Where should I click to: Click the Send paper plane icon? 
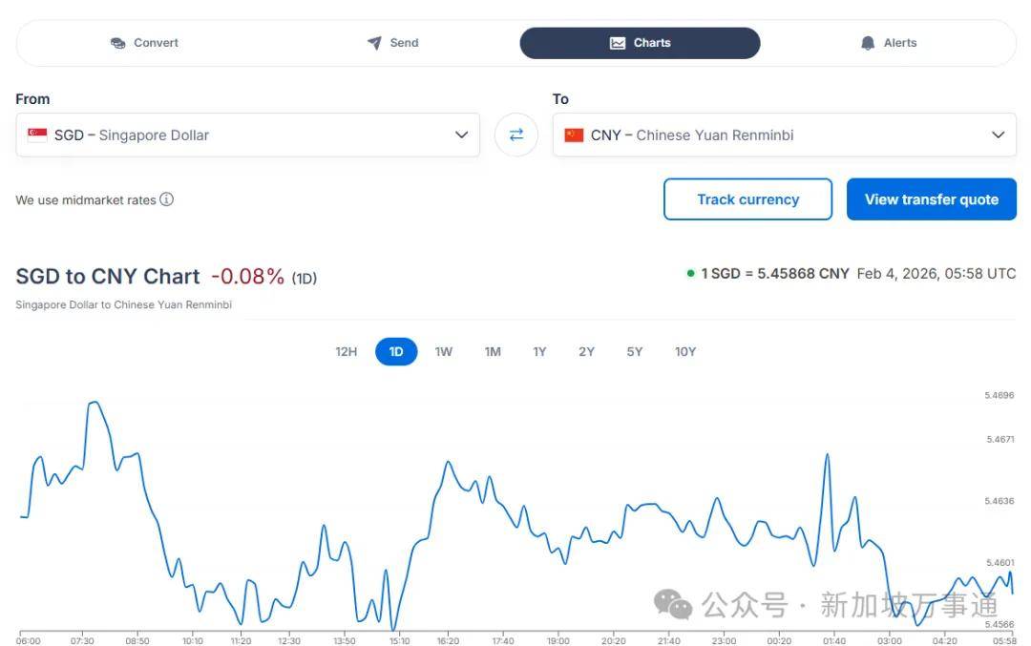[374, 43]
